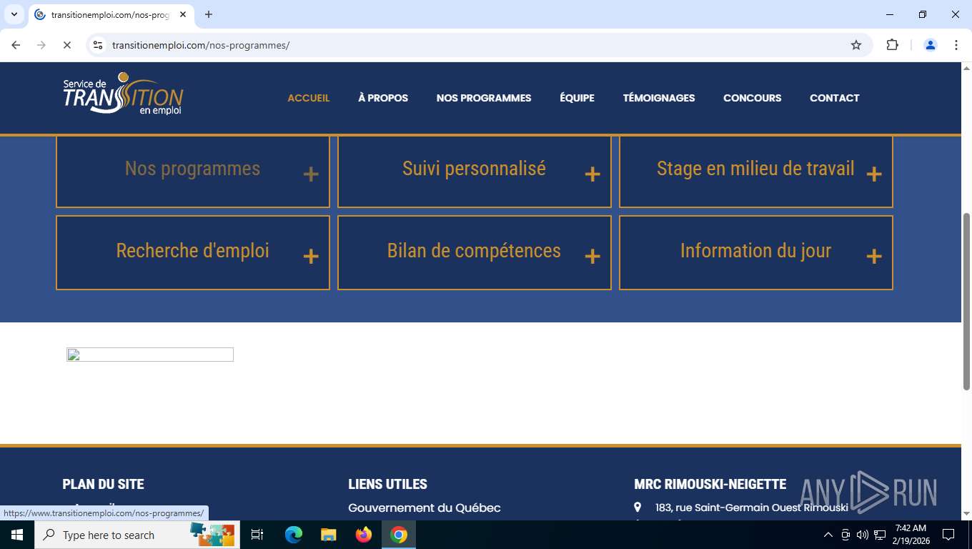Open the tab search dropdown arrow
This screenshot has height=549, width=972.
(x=14, y=14)
